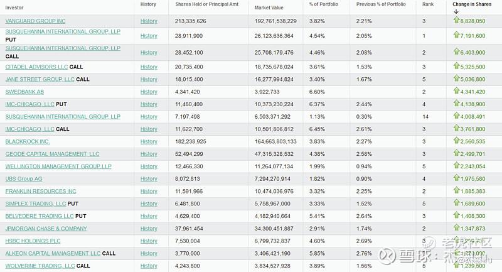This screenshot has height=272, width=502.
Task: Click green up arrow in Swedbank AB row
Action: pyautogui.click(x=456, y=92)
